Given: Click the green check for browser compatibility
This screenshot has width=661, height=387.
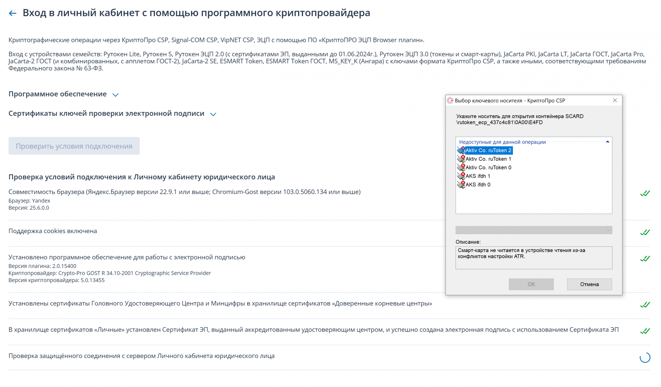Looking at the screenshot, I should pos(645,193).
